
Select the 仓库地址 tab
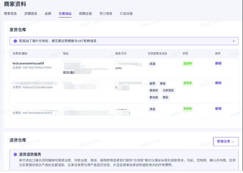click(x=65, y=14)
